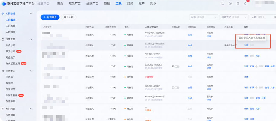Open the 状态 filter dropdown
276x121 pixels.
point(203,17)
